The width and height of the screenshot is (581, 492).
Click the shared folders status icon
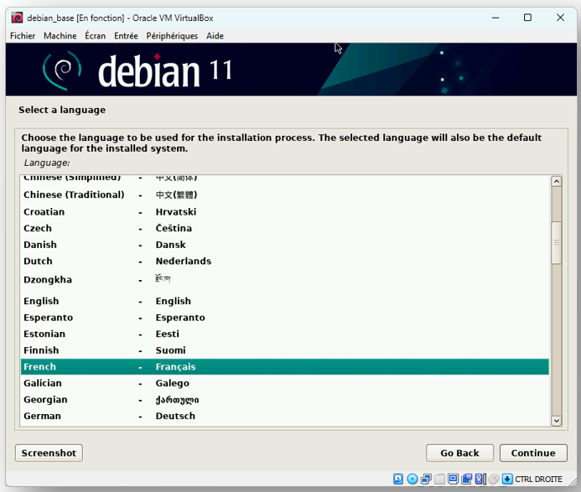click(x=439, y=479)
